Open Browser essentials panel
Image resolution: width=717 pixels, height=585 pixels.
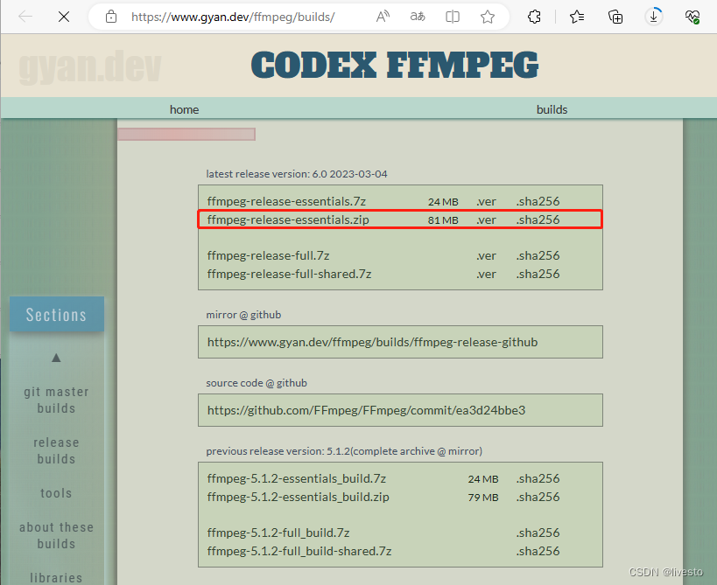click(692, 17)
